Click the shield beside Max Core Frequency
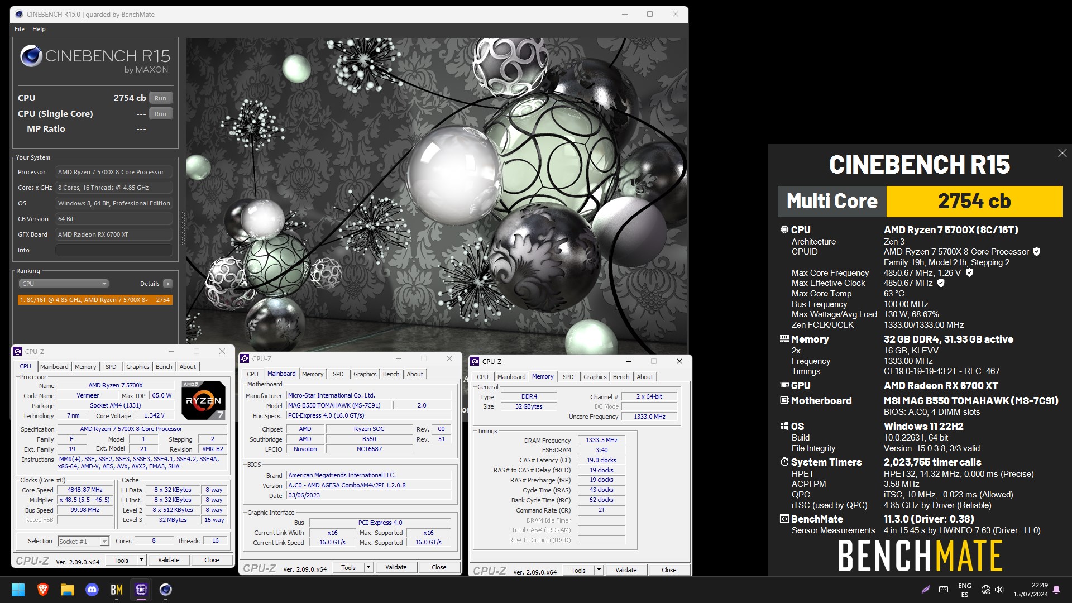Viewport: 1072px width, 603px height. tap(970, 273)
